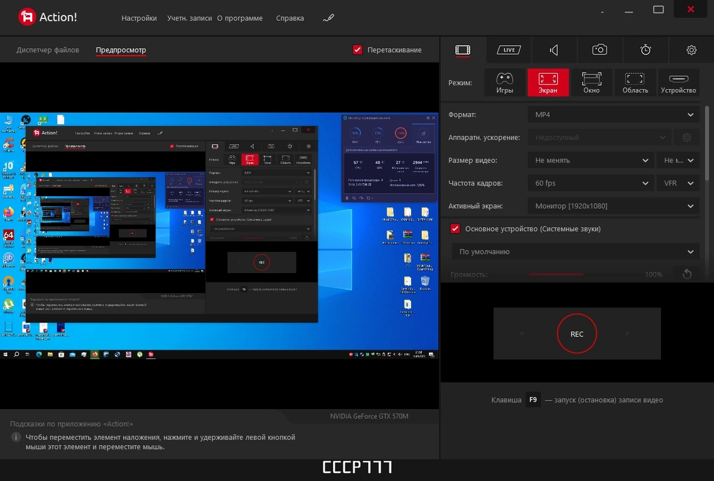Click the screen preview thumbnail area
Screen dimensions: 714x481
[219, 235]
